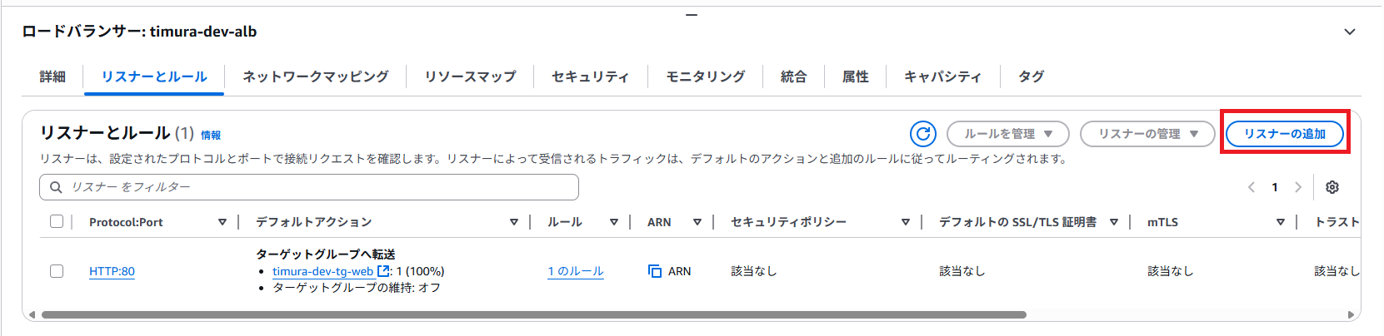Switch to the キャパシティ tab

pos(943,77)
